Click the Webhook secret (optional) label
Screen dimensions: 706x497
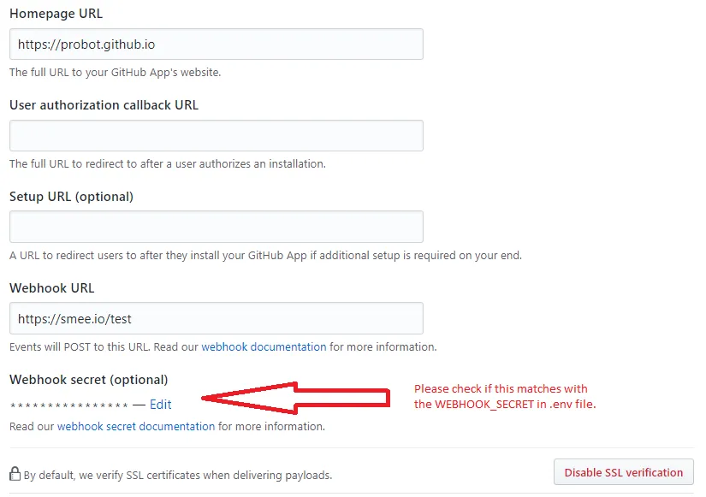[x=88, y=379]
